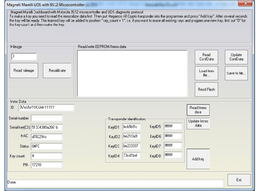Click the Immo ID text field
This screenshot has height=191, width=259.
coord(46,108)
